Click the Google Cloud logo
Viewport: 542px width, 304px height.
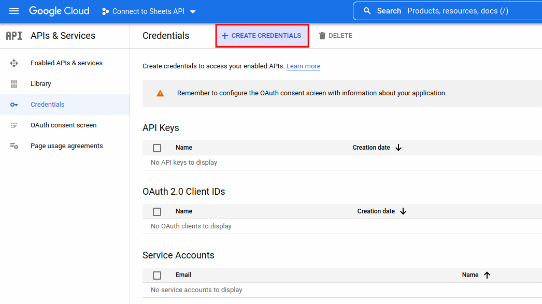pyautogui.click(x=59, y=11)
